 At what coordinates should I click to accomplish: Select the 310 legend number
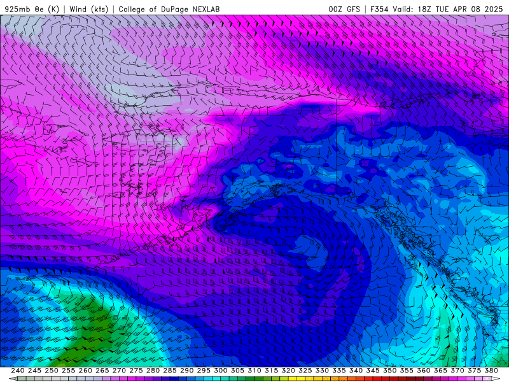click(x=254, y=371)
